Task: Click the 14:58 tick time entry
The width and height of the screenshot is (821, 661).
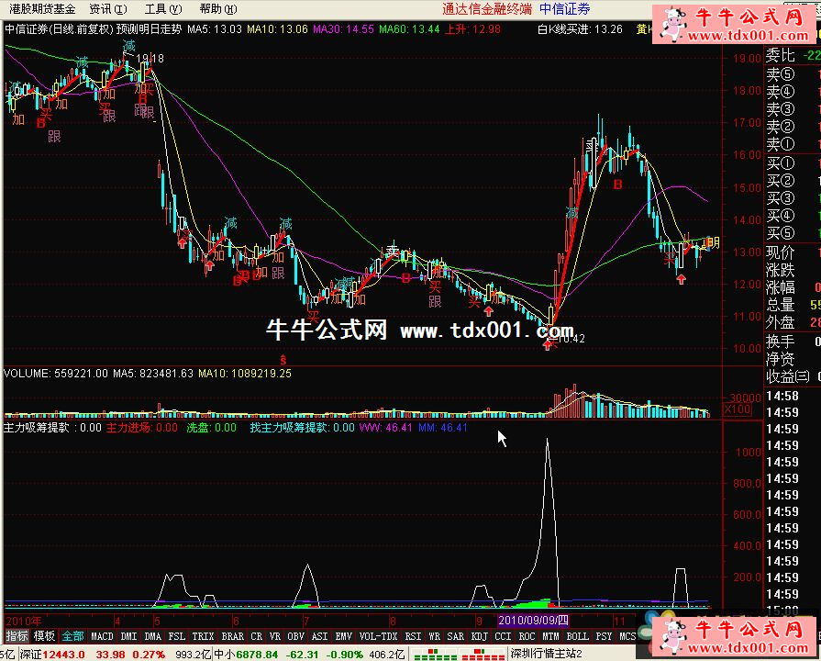Action: (782, 397)
